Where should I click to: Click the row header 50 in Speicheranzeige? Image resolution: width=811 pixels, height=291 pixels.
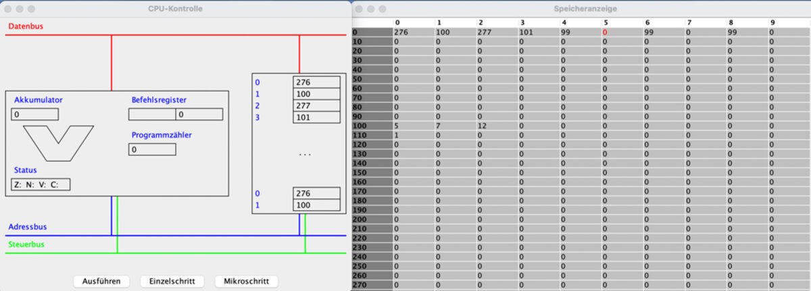click(x=372, y=78)
